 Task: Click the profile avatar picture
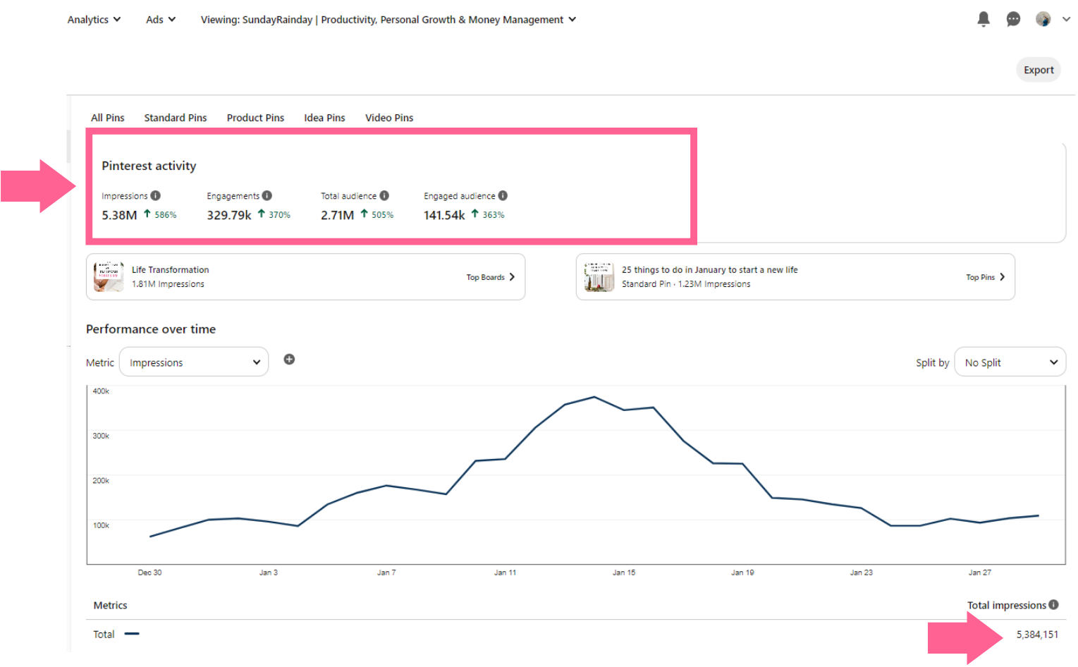click(1043, 19)
